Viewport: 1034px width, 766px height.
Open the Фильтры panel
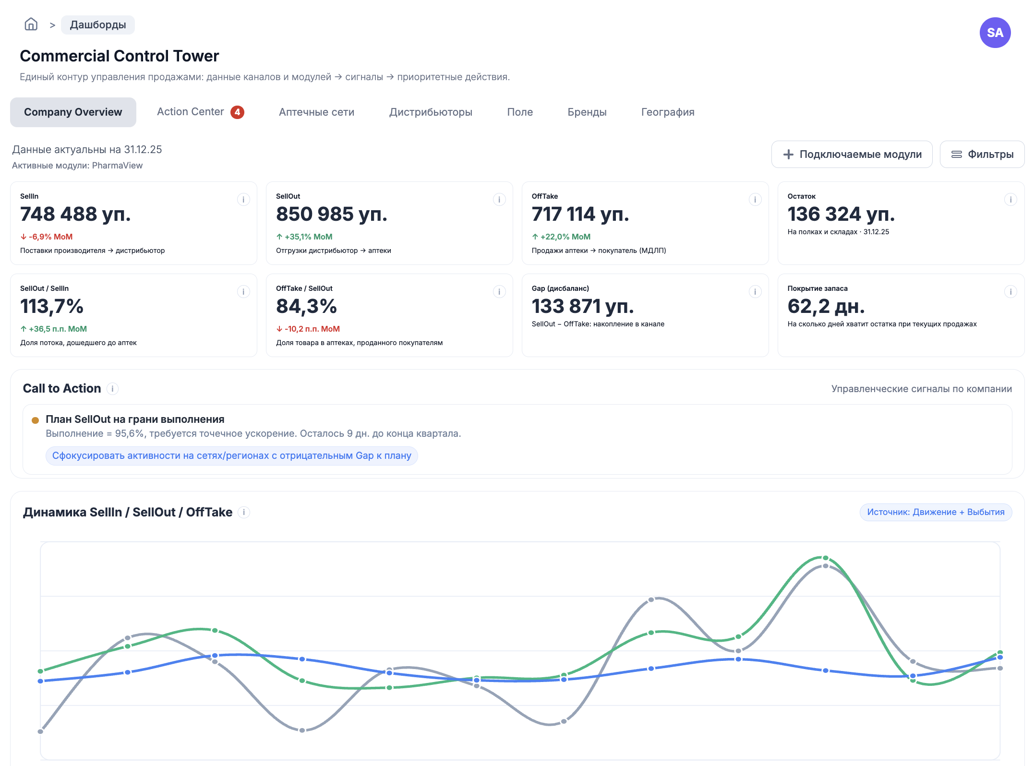click(x=982, y=155)
